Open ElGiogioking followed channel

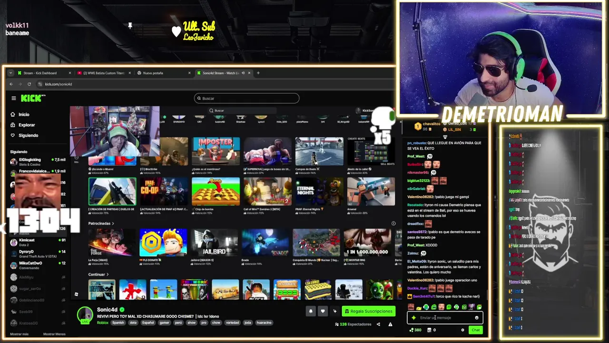pos(38,161)
